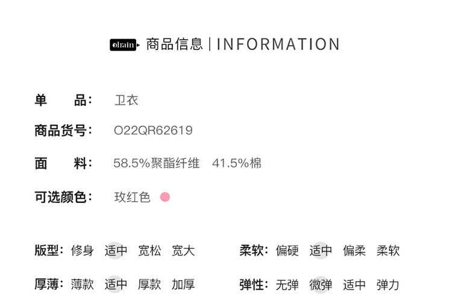Select highlighted 适中 under 厚薄
Screen dimensions: 452x303
pos(116,284)
